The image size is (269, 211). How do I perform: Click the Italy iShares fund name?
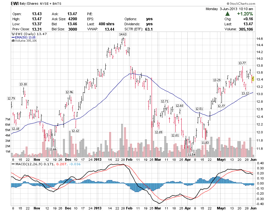click(x=29, y=3)
